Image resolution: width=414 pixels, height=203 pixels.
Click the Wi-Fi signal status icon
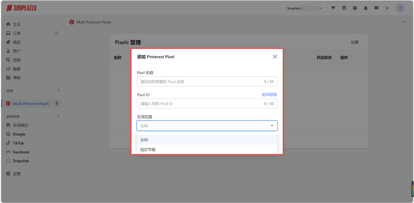[x=387, y=8]
